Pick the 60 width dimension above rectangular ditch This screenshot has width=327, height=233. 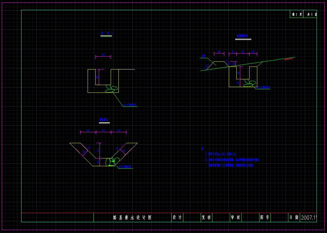103,55
